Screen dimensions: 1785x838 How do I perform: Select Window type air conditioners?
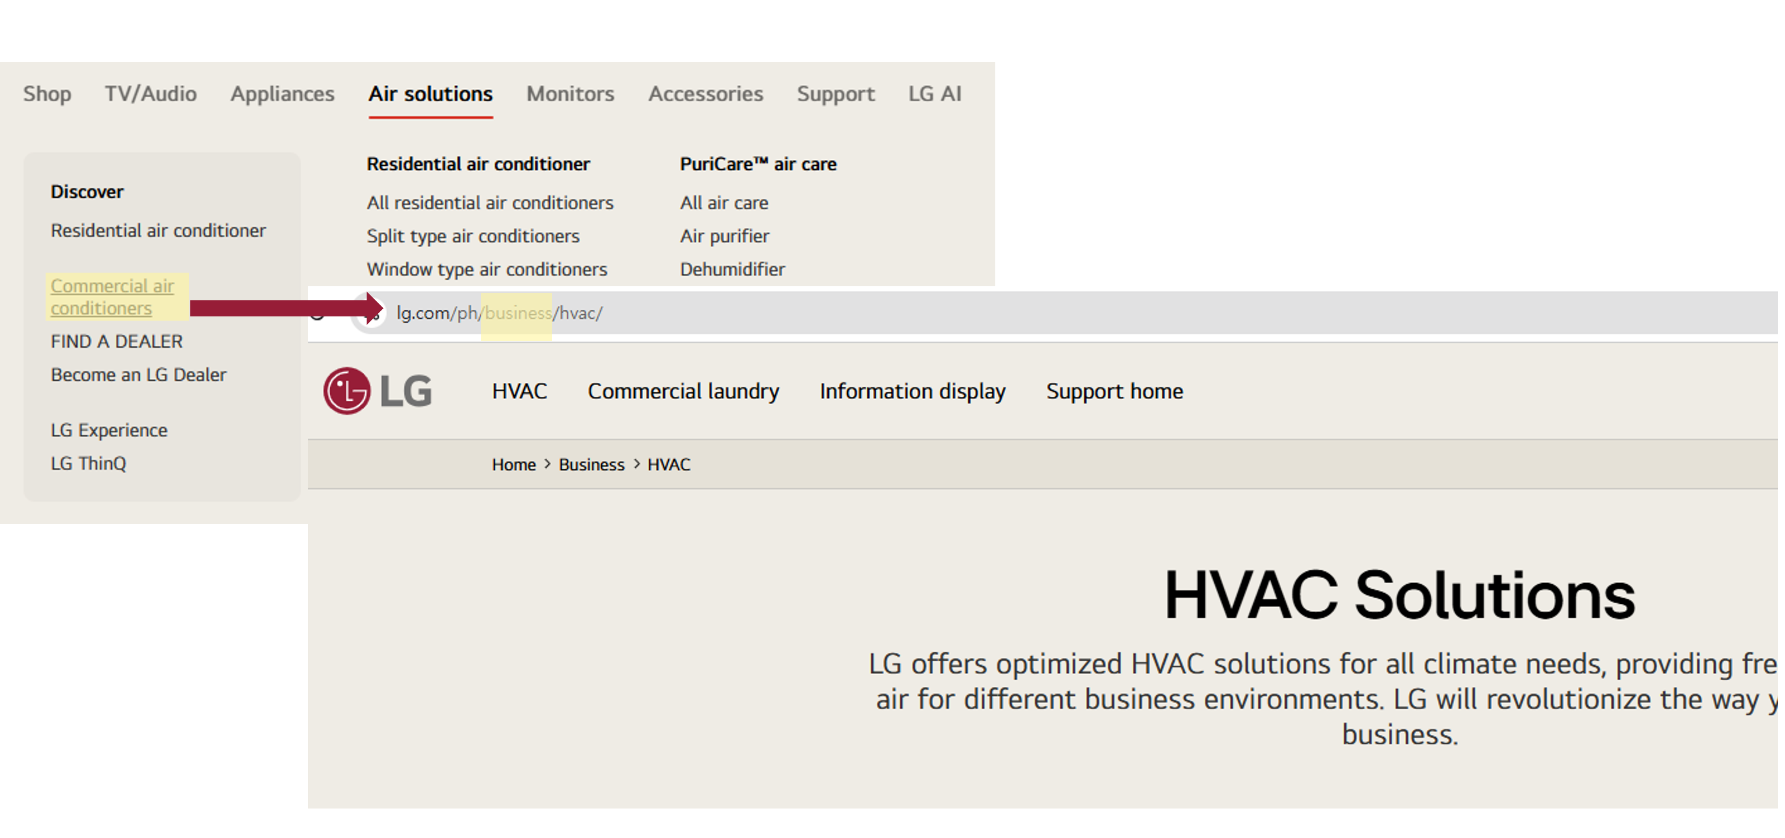coord(486,269)
